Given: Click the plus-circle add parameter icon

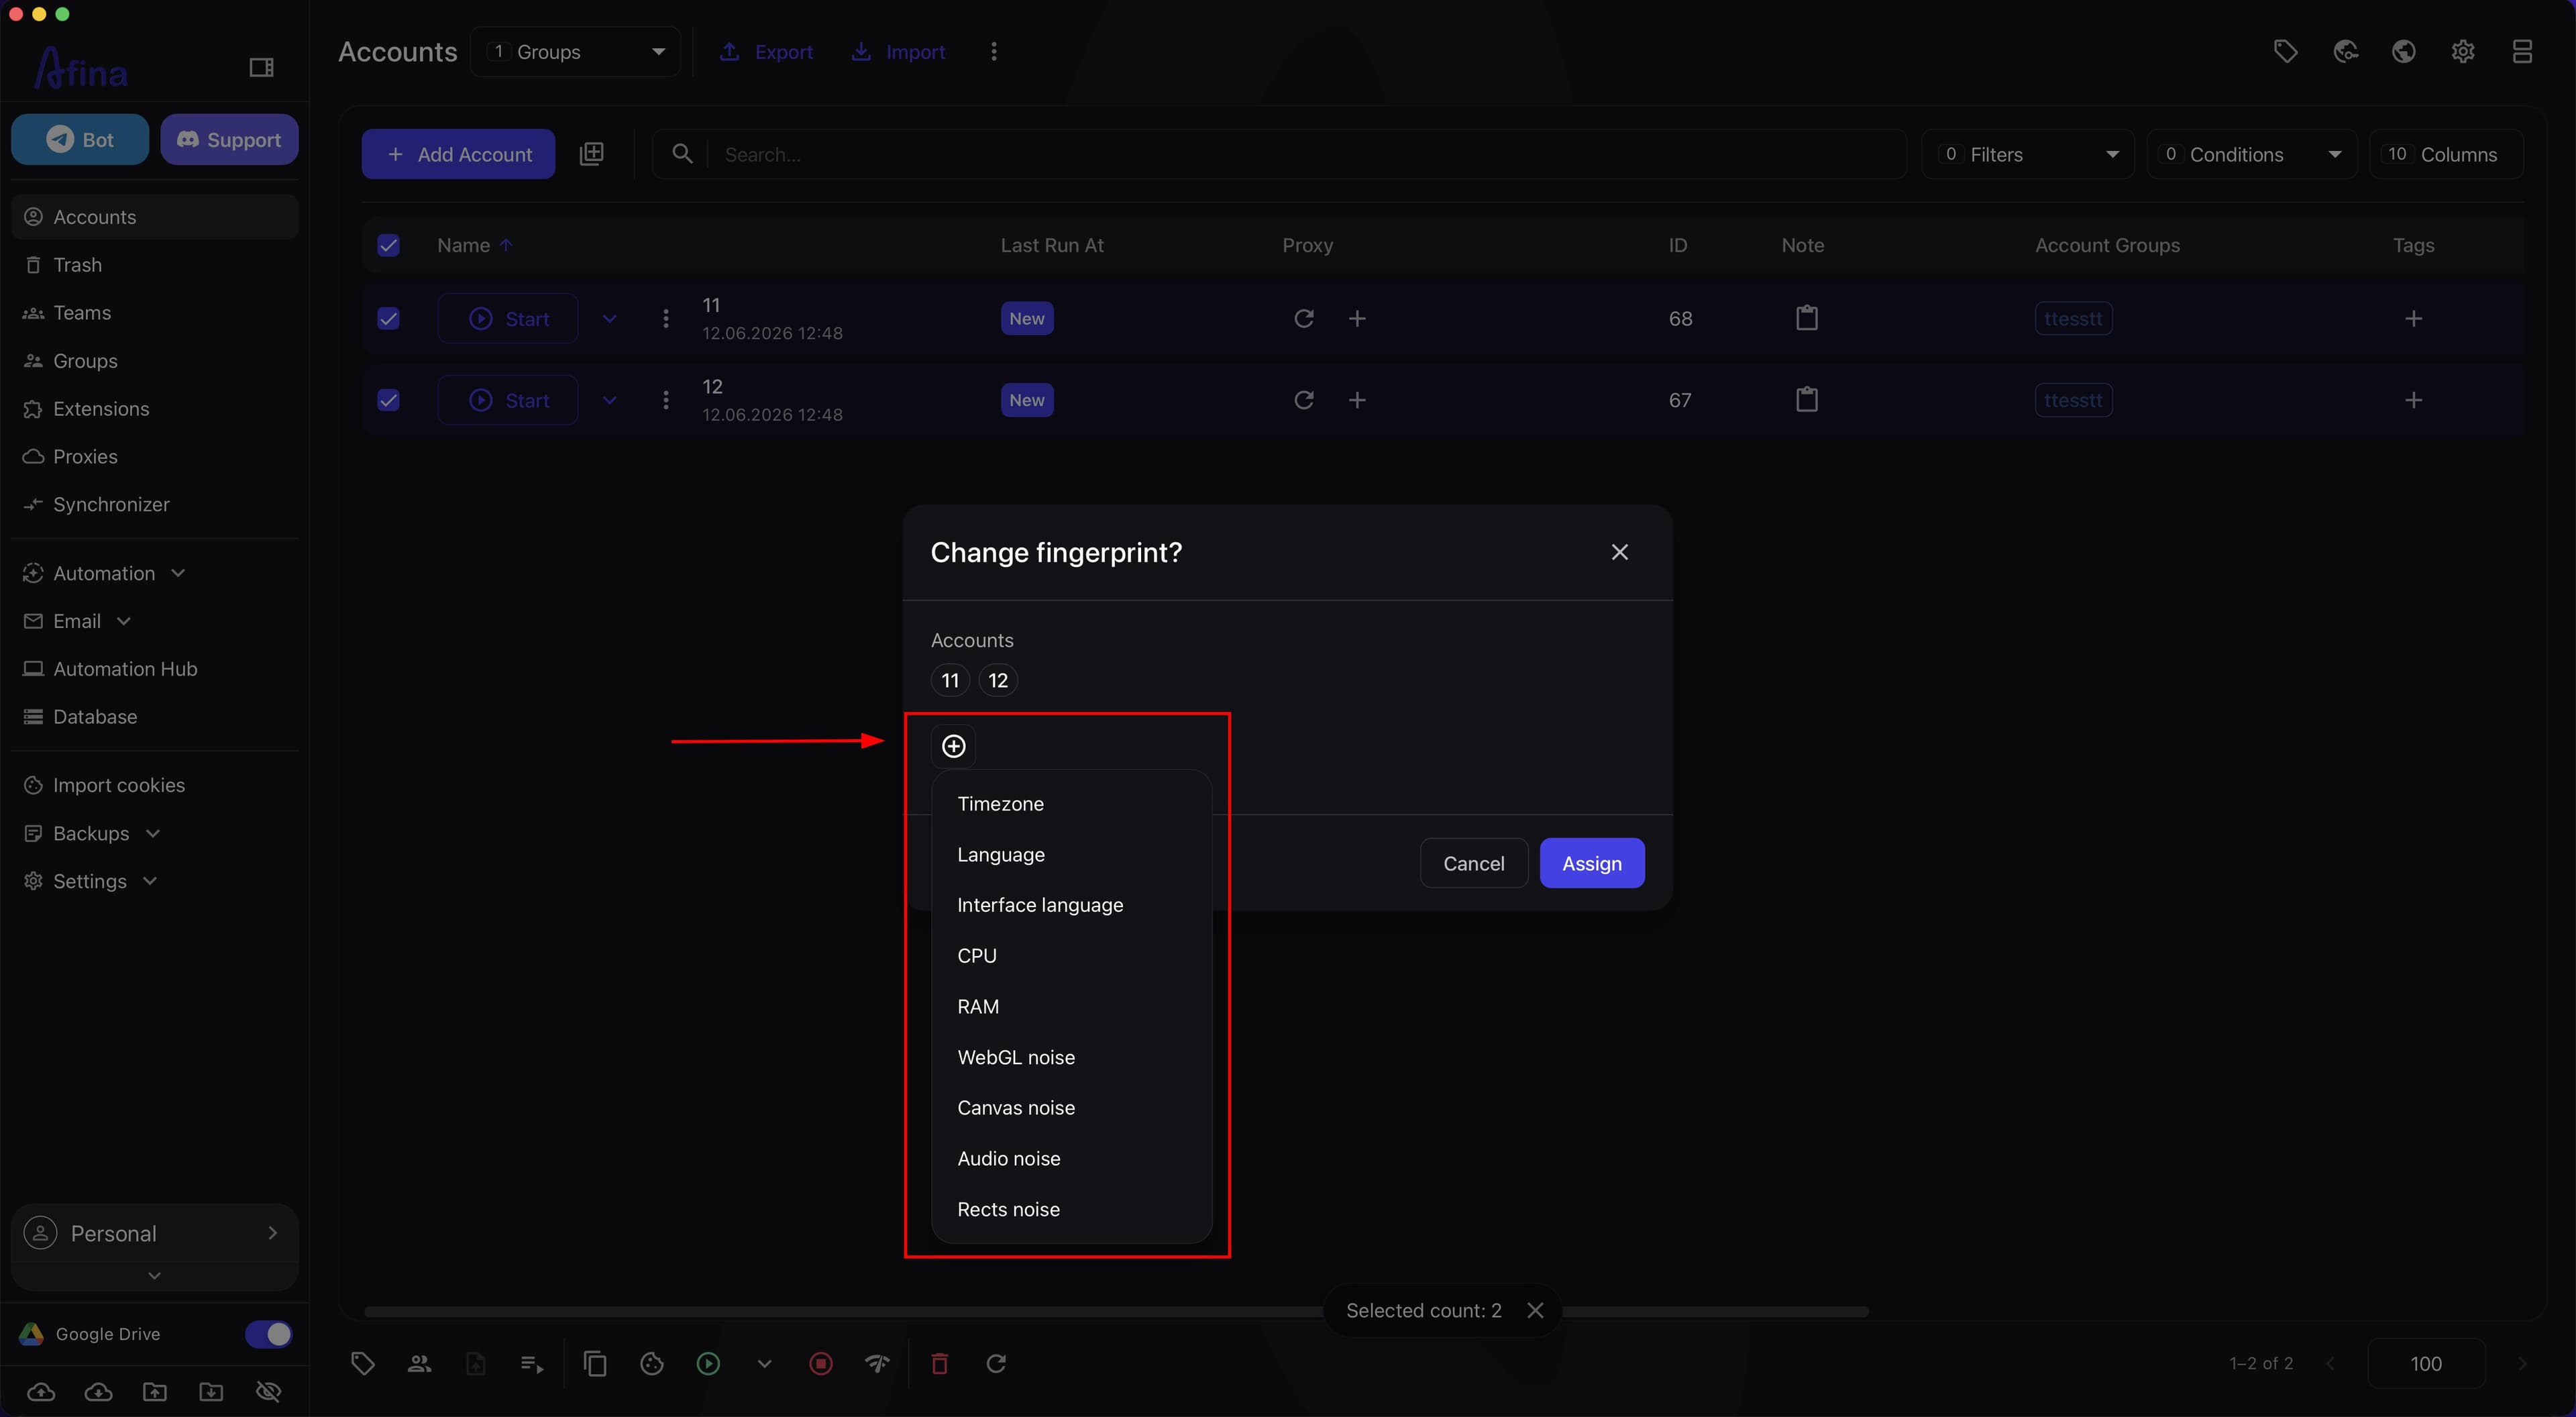Looking at the screenshot, I should tap(954, 746).
